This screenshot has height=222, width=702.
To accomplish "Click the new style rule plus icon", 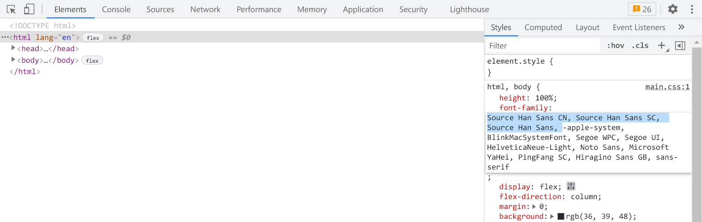I will pyautogui.click(x=661, y=45).
